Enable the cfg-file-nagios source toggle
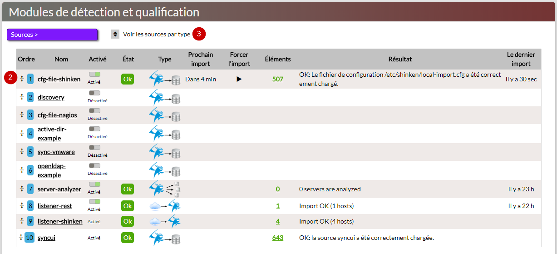 coord(94,110)
